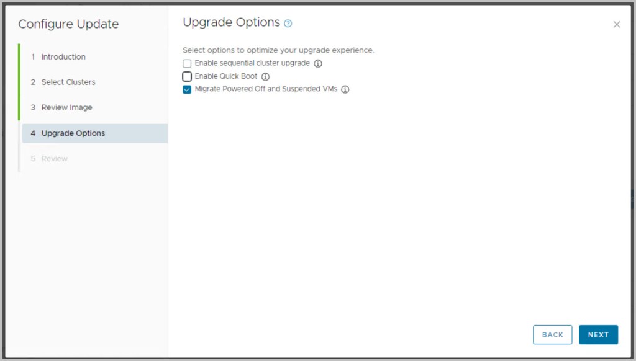Click 'Migrate Powered Off and Suspended VMs' label
636x361 pixels.
pos(266,89)
